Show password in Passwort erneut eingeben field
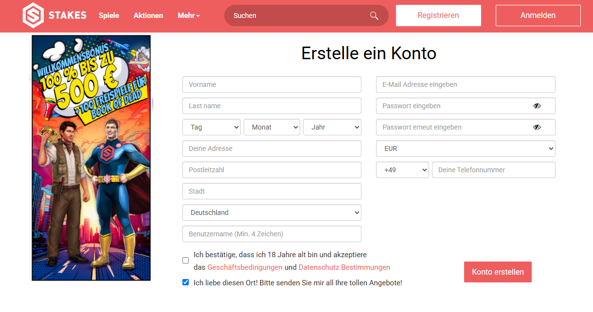Screen dimensions: 593x312 click(x=537, y=127)
